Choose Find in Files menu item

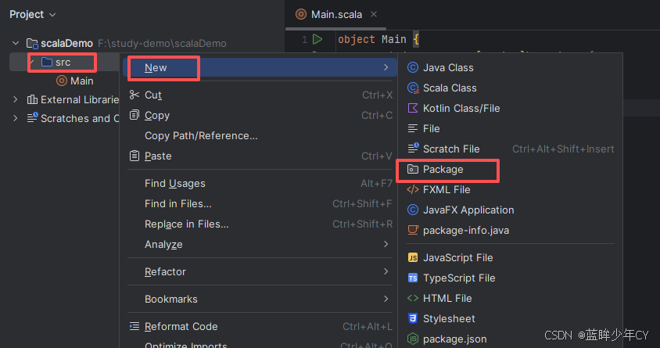[260, 204]
